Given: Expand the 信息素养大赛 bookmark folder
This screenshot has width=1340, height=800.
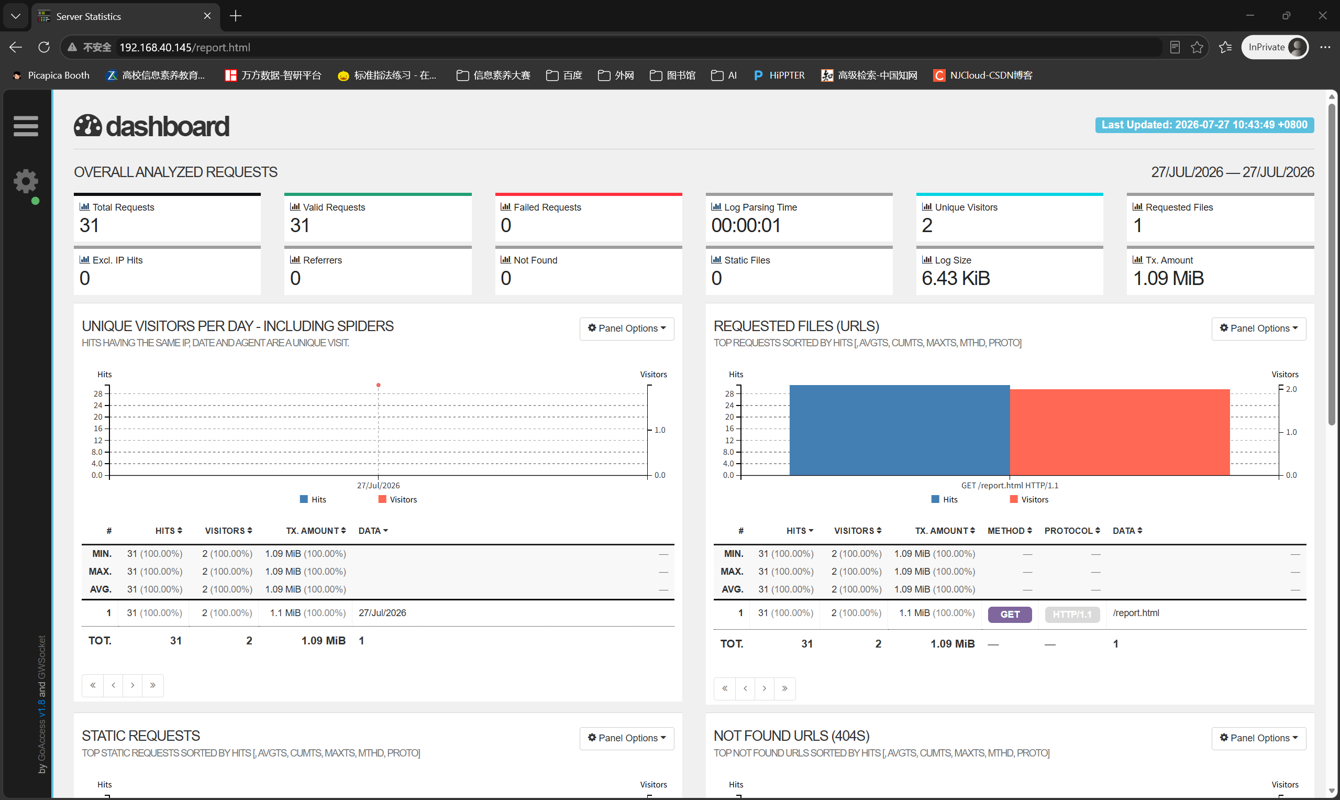Looking at the screenshot, I should point(493,75).
